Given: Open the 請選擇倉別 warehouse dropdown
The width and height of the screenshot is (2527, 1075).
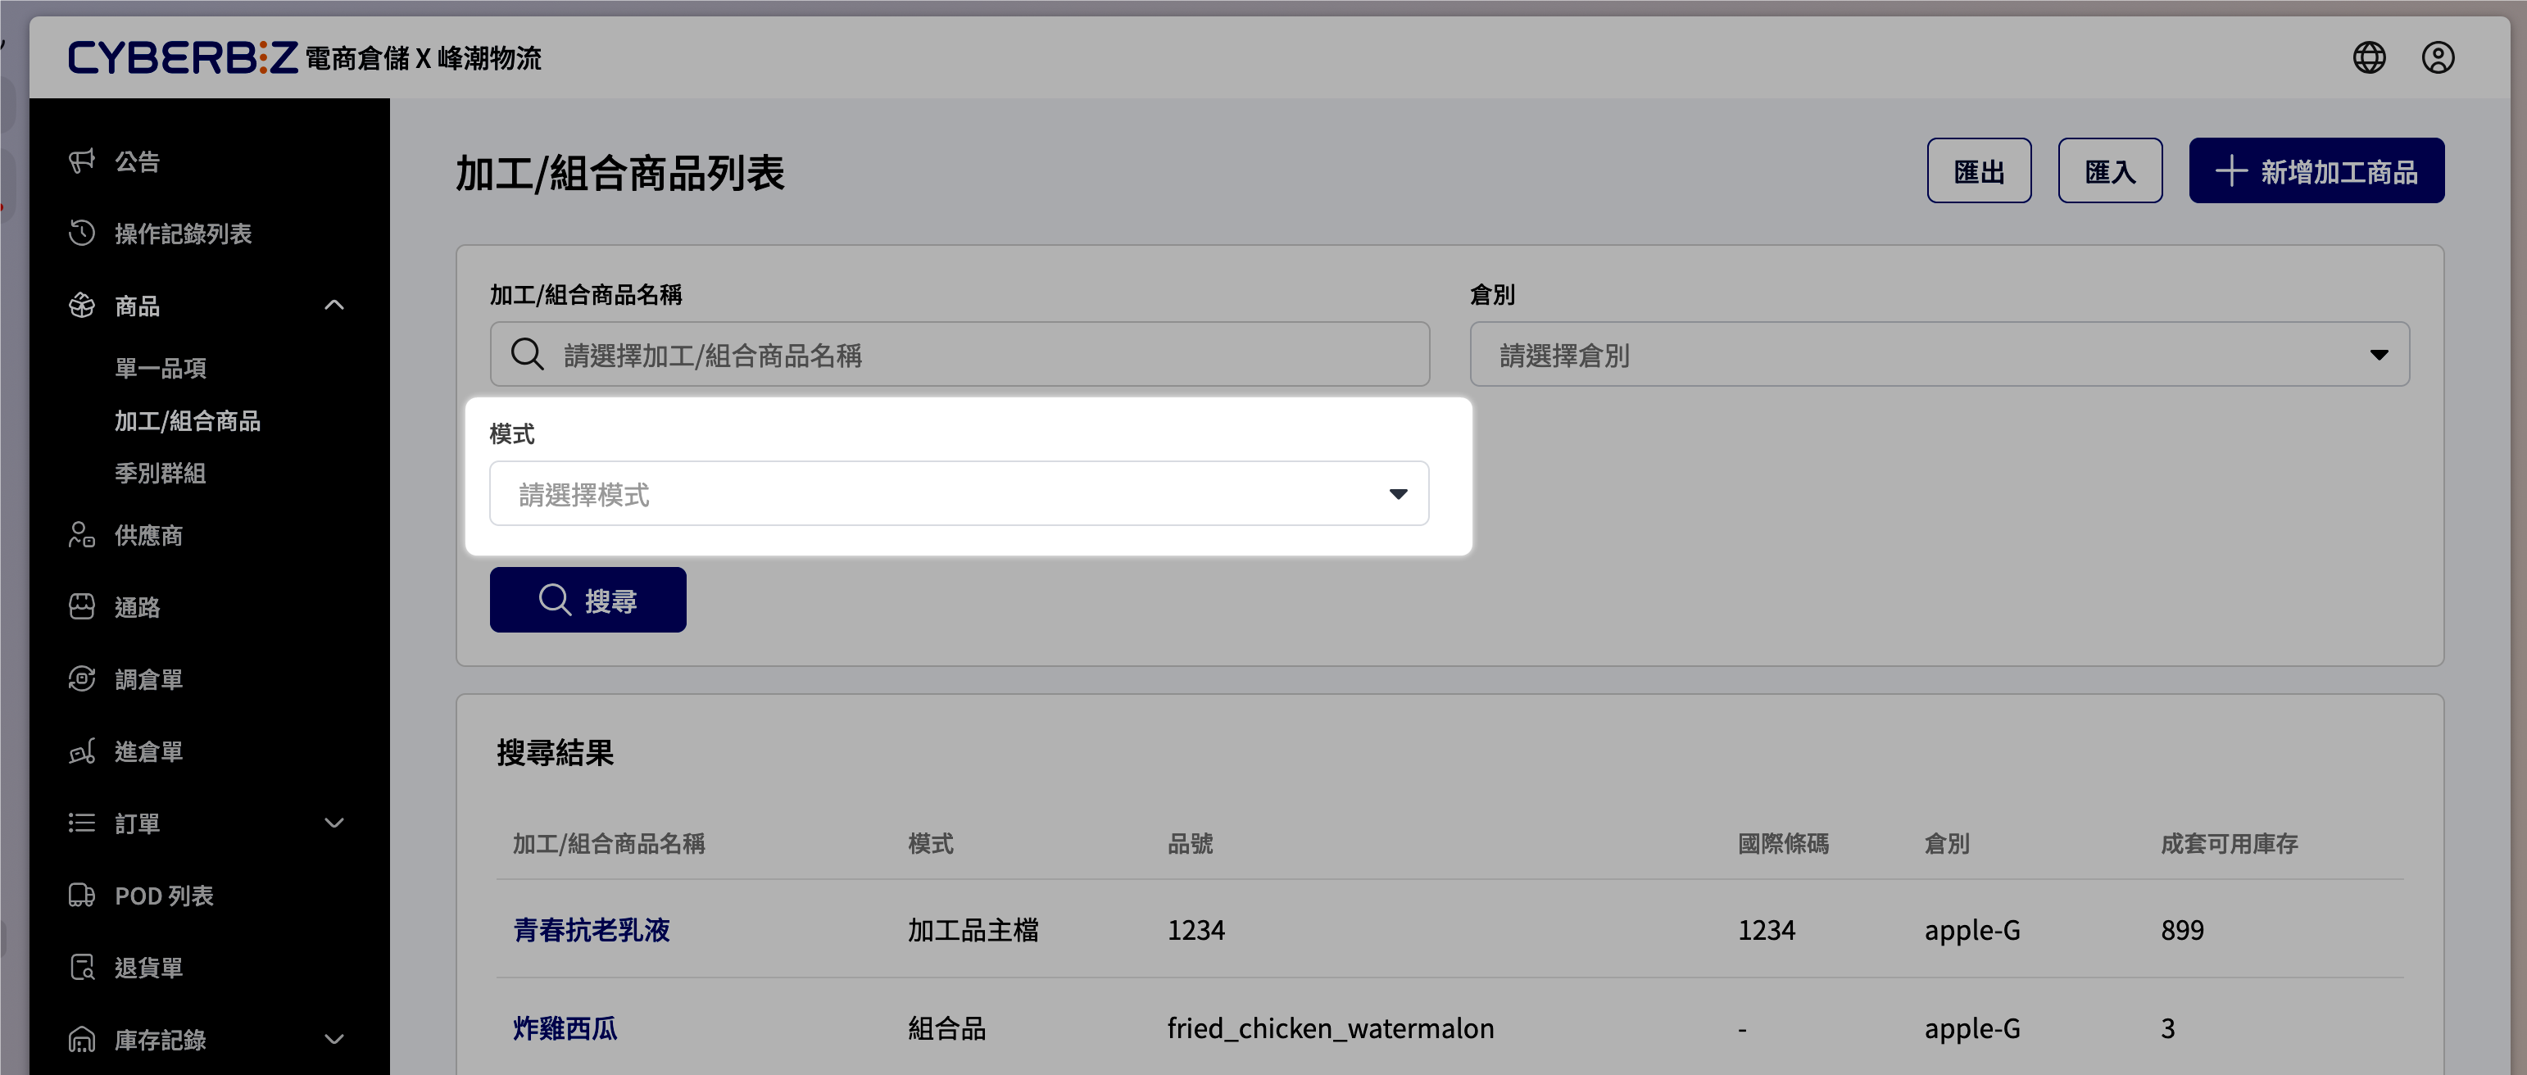Looking at the screenshot, I should coord(1939,354).
